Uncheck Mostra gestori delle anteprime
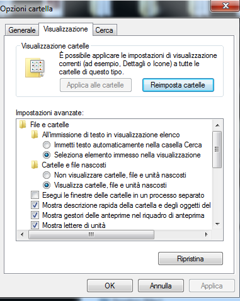This screenshot has height=301, width=240. coord(35,215)
